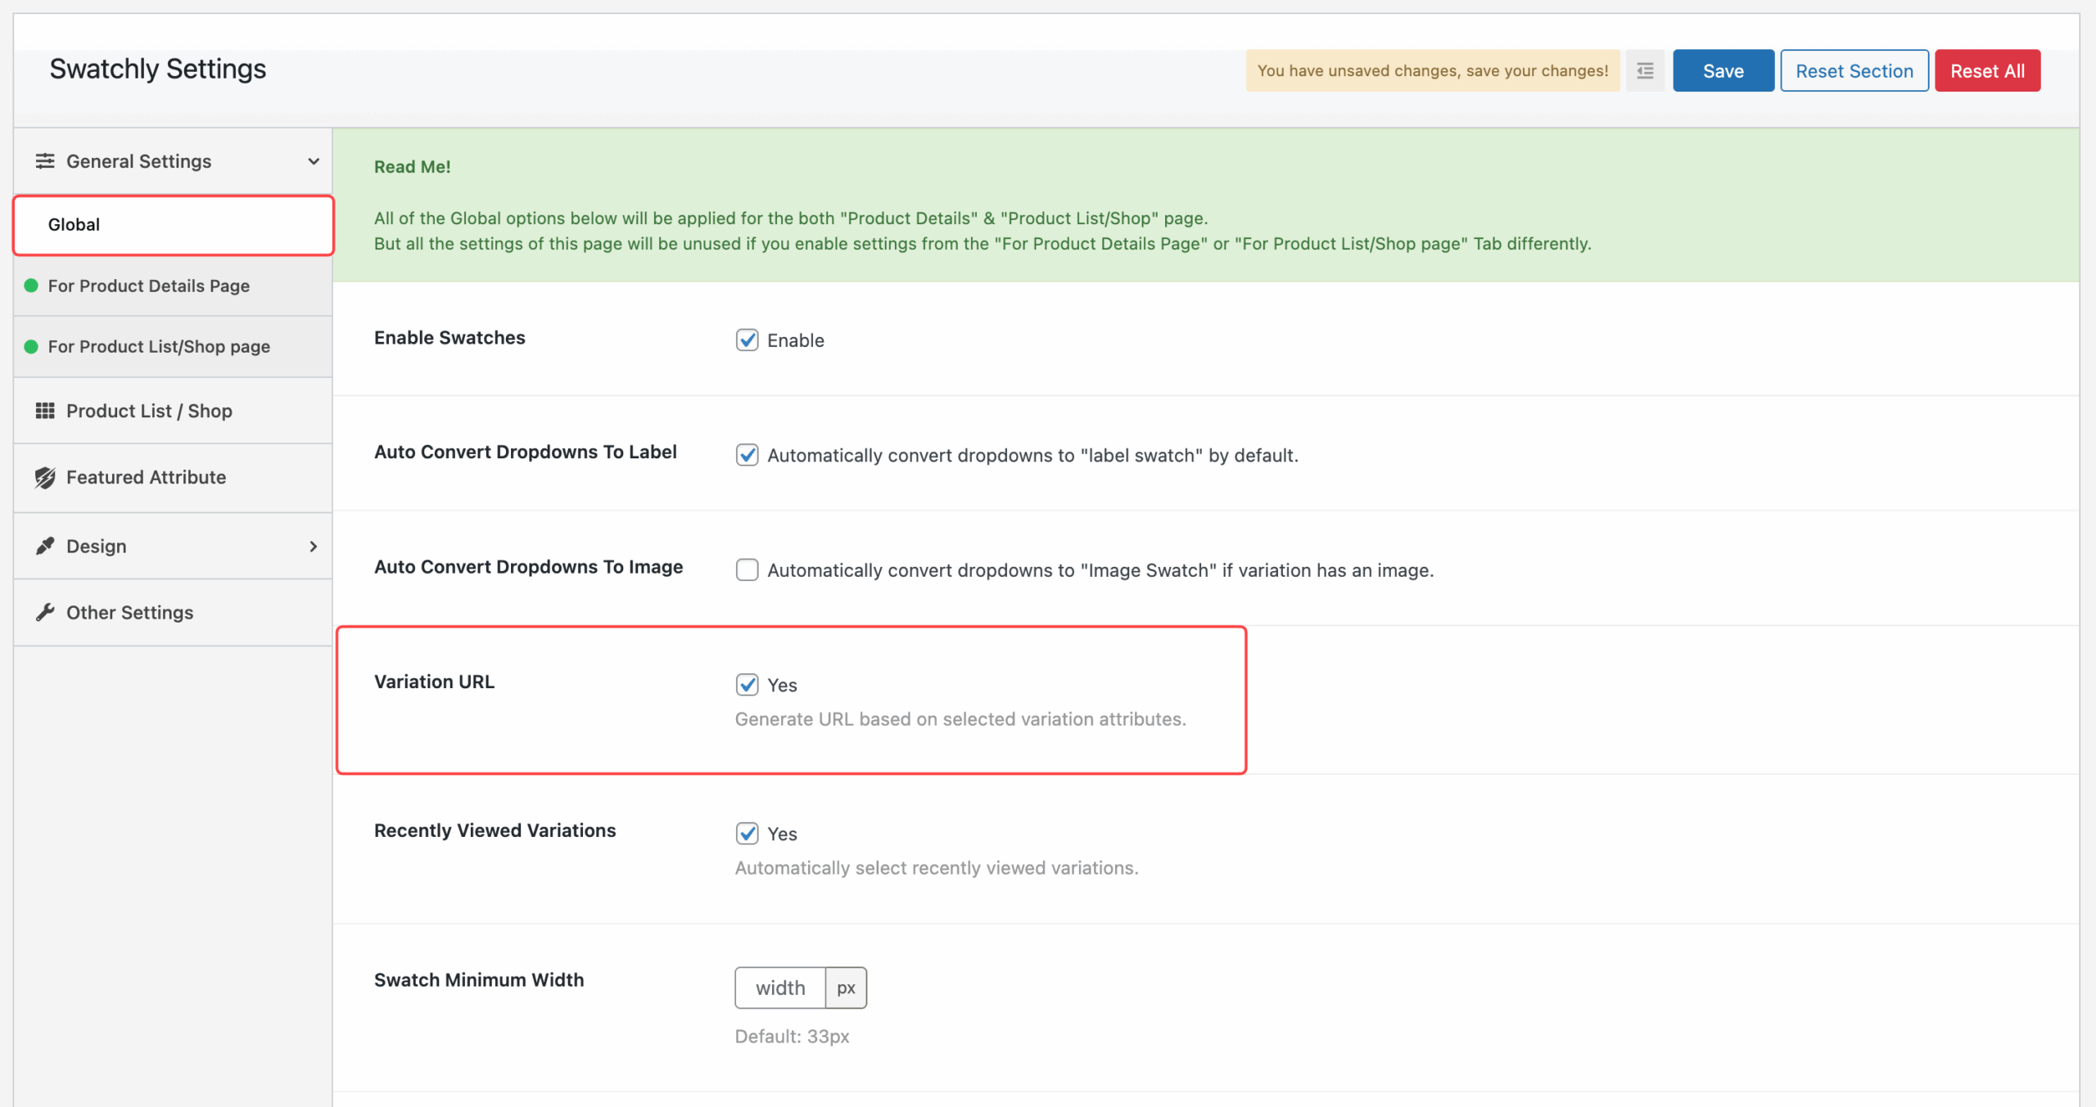The height and width of the screenshot is (1107, 2096).
Task: Click the Featured Attribute leaf icon
Action: 45,478
